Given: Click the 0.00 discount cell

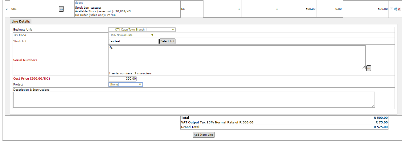Looking at the screenshot, I should coord(330,9).
